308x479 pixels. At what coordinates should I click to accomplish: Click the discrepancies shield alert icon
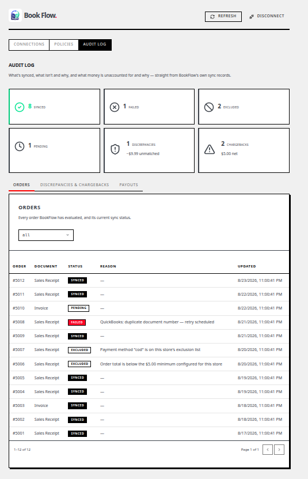115,149
